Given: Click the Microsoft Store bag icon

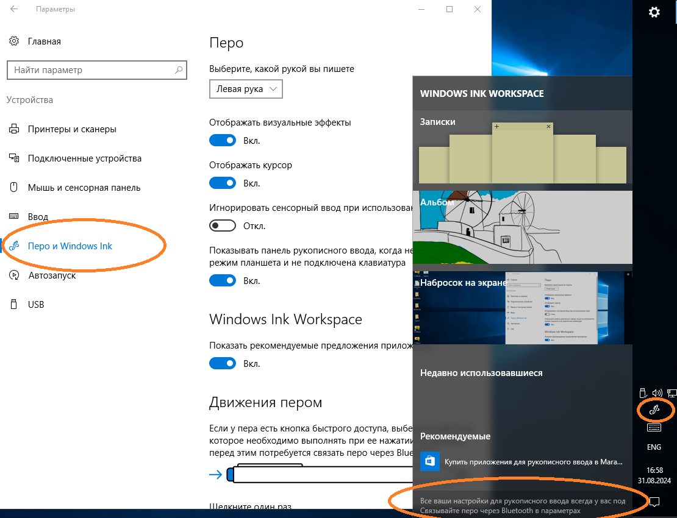Looking at the screenshot, I should [429, 462].
